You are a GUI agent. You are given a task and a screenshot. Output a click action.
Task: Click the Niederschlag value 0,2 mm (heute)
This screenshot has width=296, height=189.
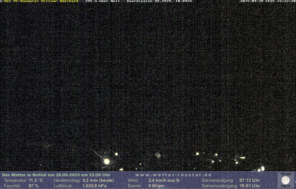98,180
